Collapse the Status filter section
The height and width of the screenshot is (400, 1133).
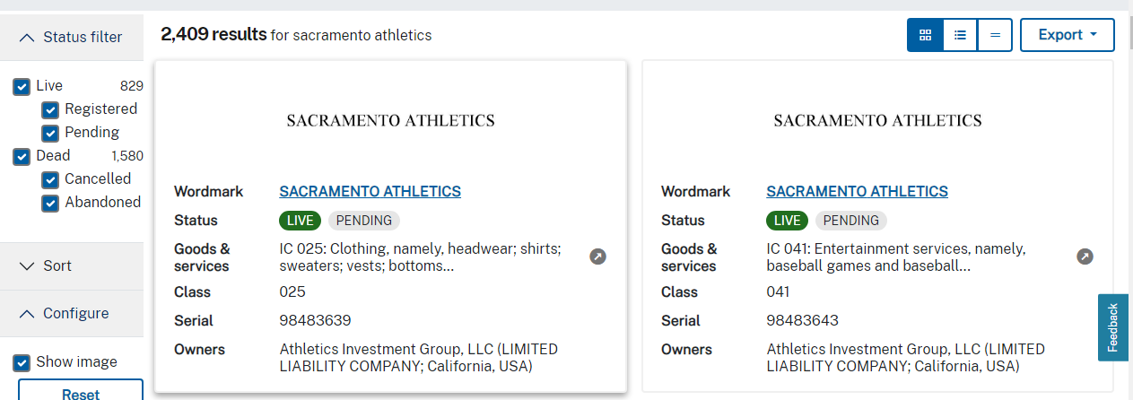[72, 37]
